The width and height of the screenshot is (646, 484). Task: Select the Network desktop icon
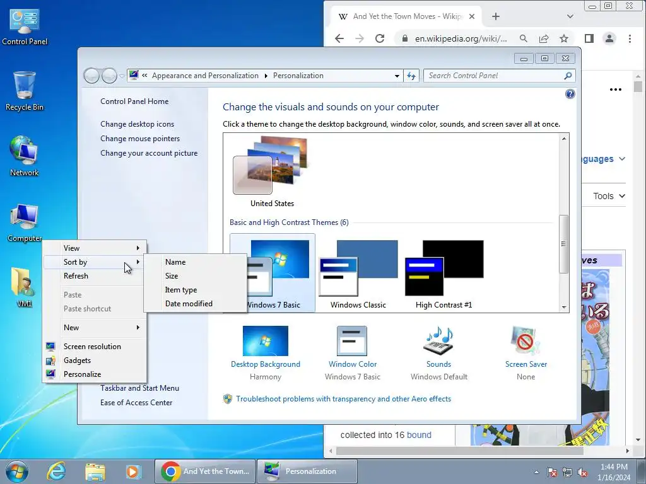[x=25, y=156]
